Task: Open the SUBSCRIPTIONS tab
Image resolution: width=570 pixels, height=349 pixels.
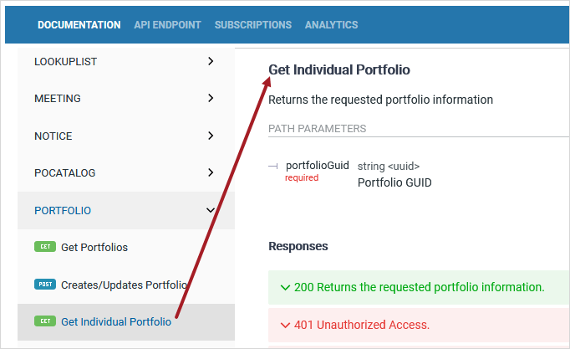Action: point(253,25)
